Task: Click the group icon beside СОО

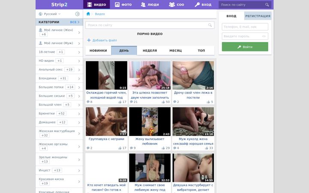Action: coord(172,5)
